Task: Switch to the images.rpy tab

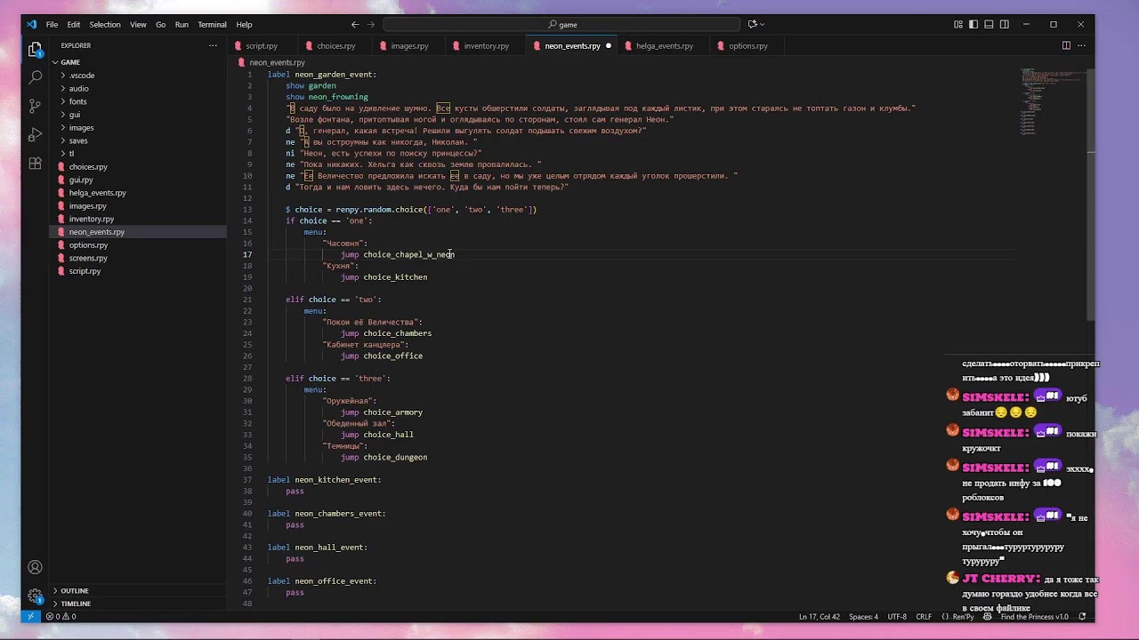Action: pos(409,45)
